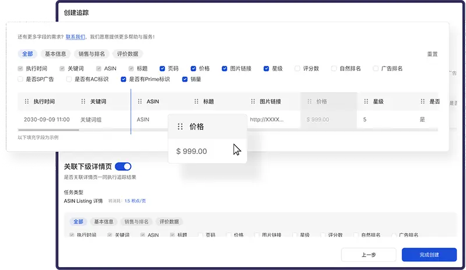Click drag handle of ASIN column header
The width and height of the screenshot is (466, 270).
(140, 101)
